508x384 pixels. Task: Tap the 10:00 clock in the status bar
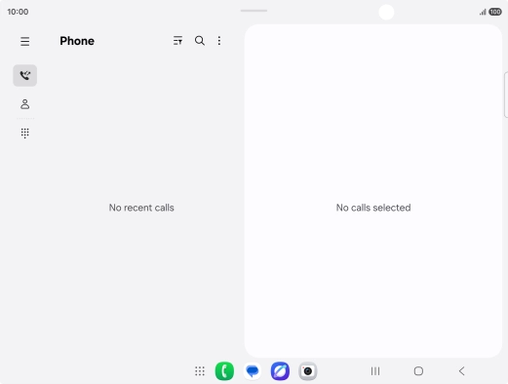pyautogui.click(x=18, y=12)
